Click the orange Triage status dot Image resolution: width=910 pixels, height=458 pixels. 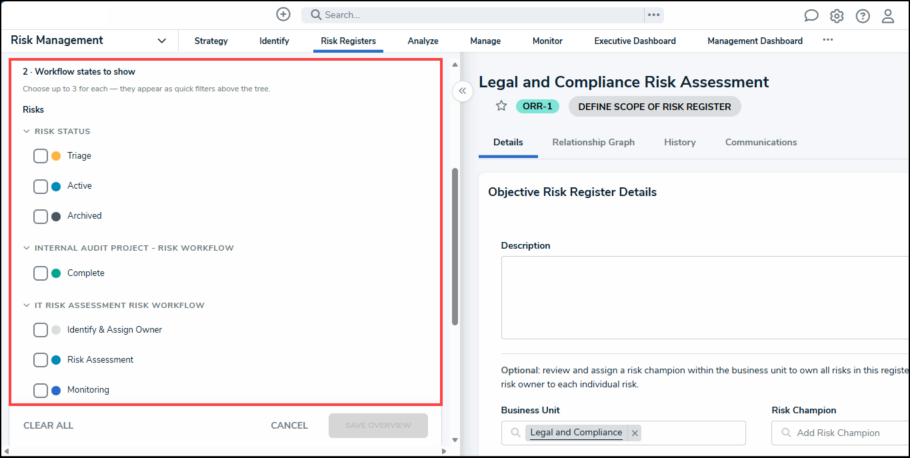coord(56,156)
